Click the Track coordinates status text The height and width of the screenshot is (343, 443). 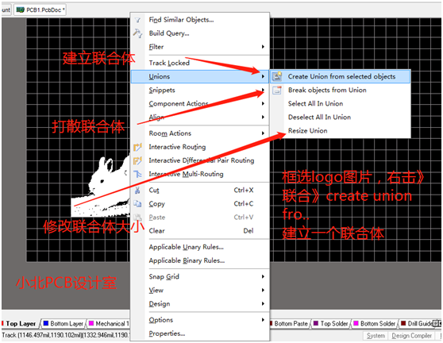click(x=66, y=335)
